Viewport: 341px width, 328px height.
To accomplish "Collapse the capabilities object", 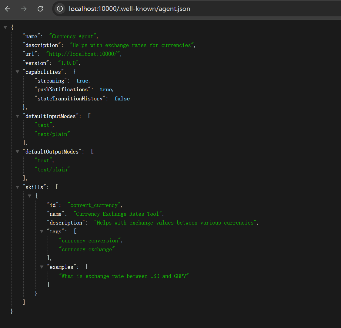I will click(17, 72).
